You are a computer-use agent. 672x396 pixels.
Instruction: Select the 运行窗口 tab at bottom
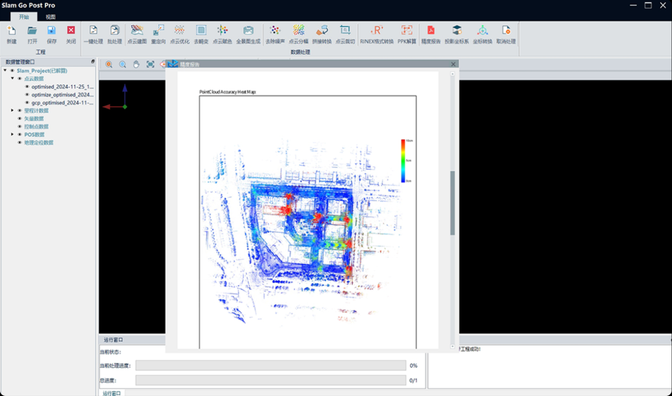pos(111,393)
